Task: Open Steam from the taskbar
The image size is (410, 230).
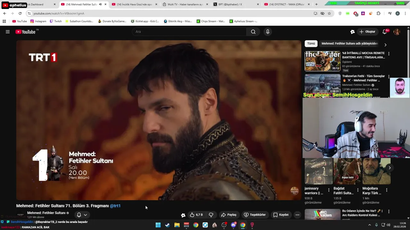Action: tap(168, 225)
